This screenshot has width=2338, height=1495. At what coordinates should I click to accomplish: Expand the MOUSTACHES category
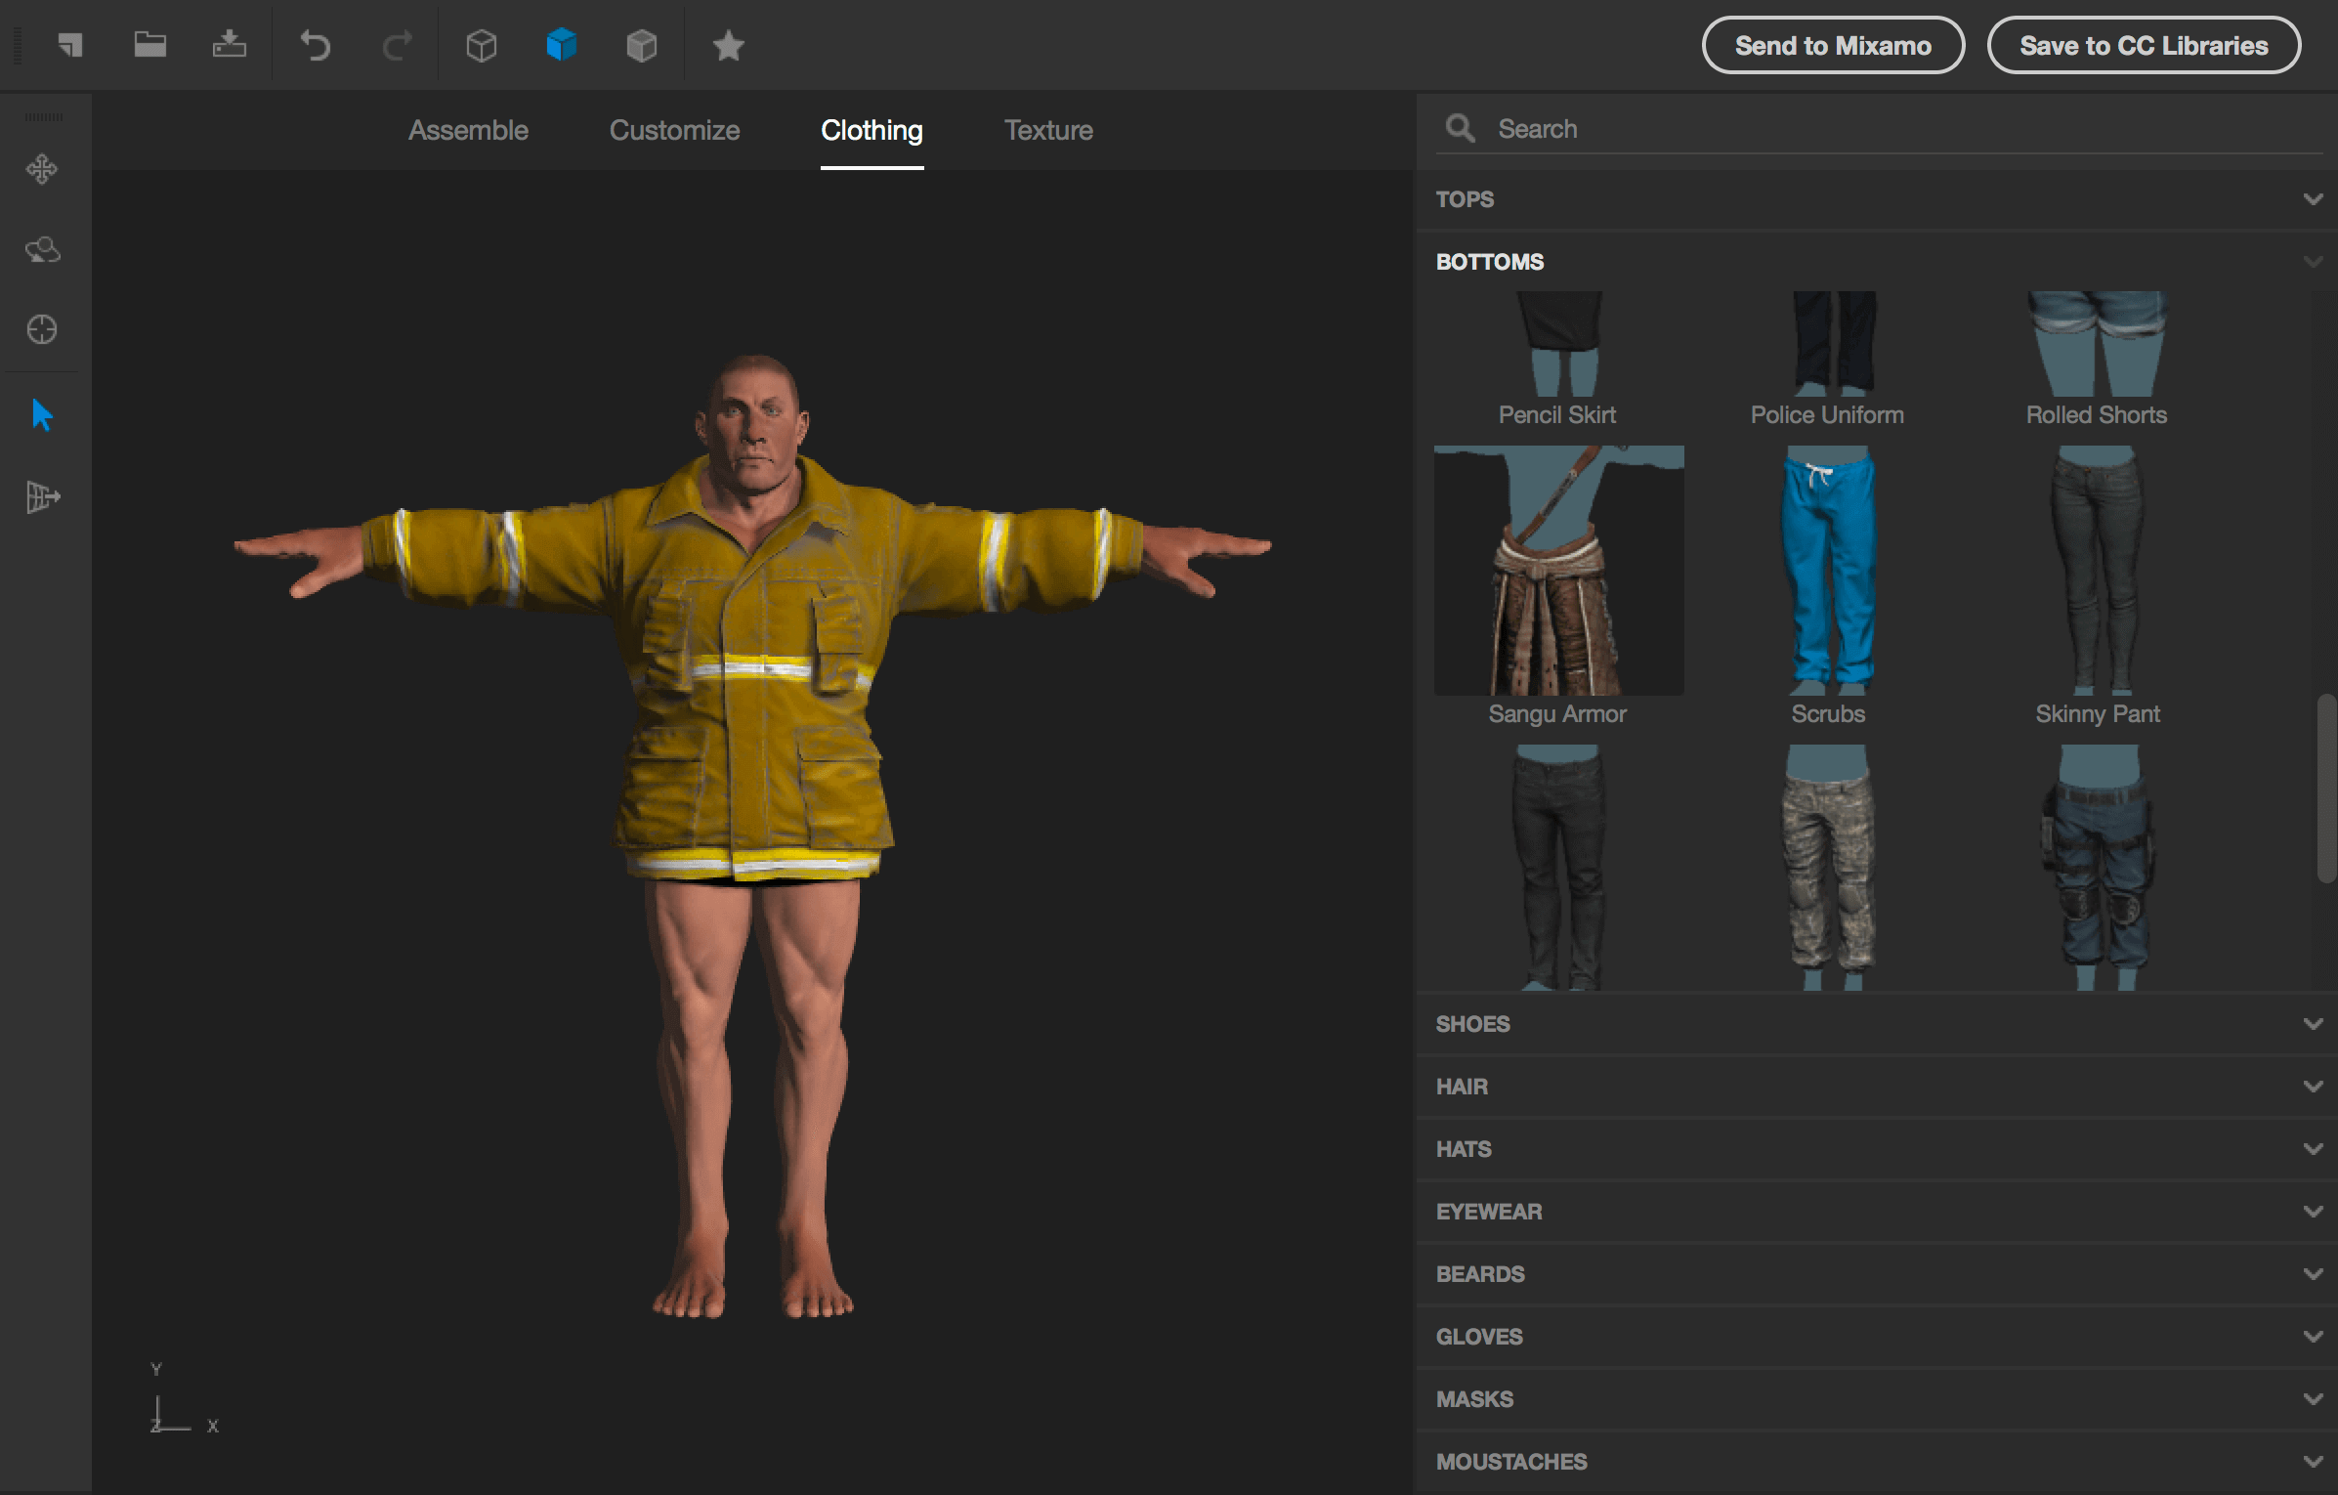click(1876, 1462)
